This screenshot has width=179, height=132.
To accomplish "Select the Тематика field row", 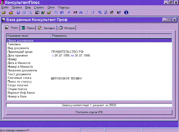I will (x=89, y=44).
